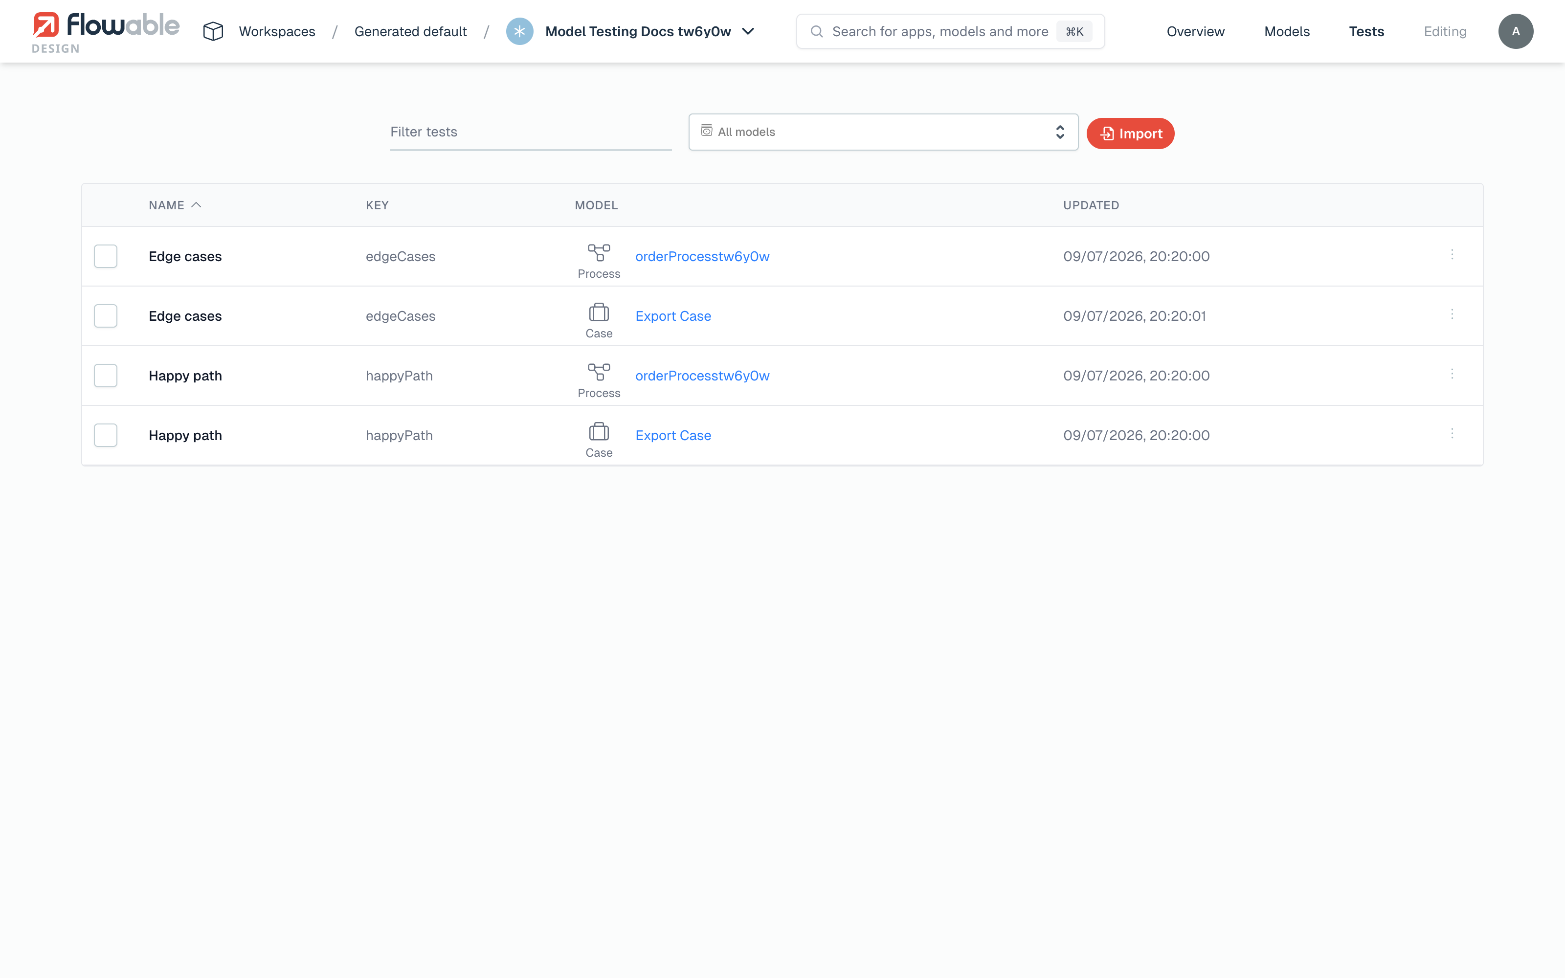Click Generated default breadcrumb

411,31
